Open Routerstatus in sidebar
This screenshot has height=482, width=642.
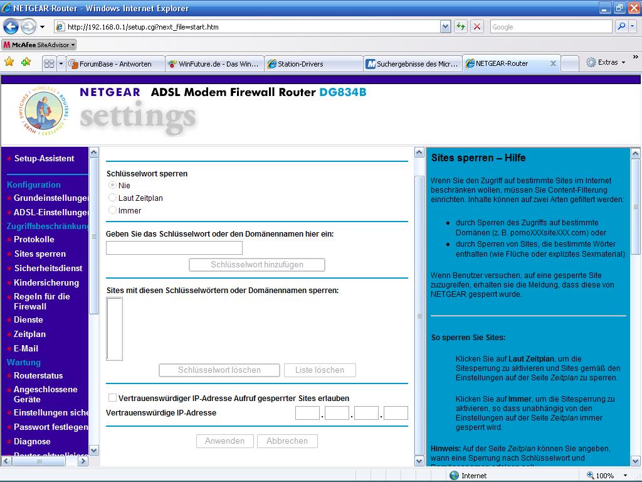38,375
